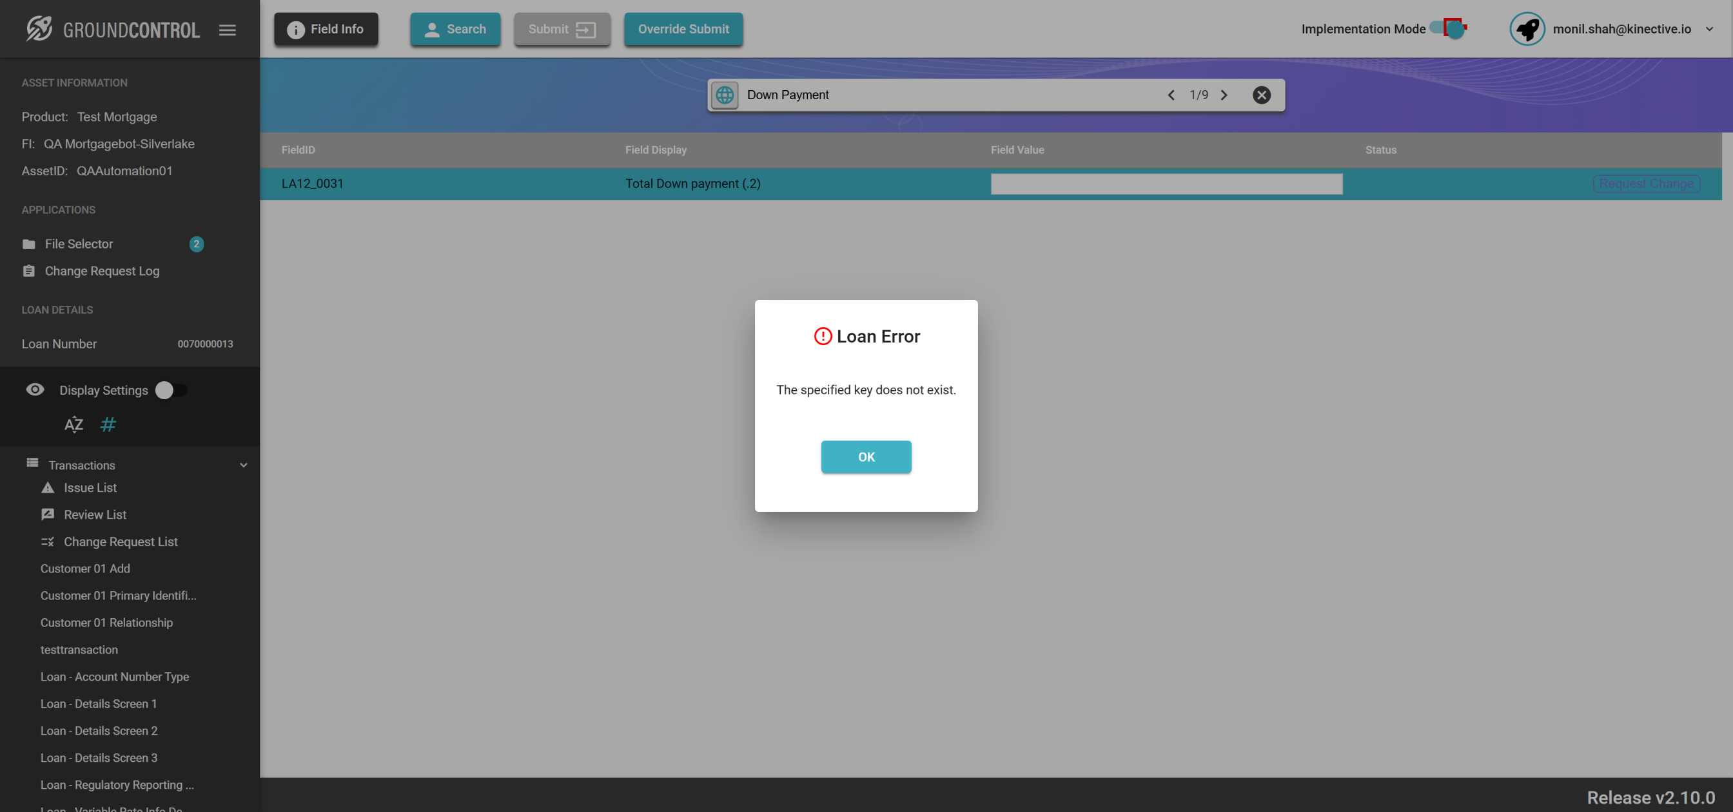Go to previous search result arrow
The width and height of the screenshot is (1733, 812).
(1171, 95)
